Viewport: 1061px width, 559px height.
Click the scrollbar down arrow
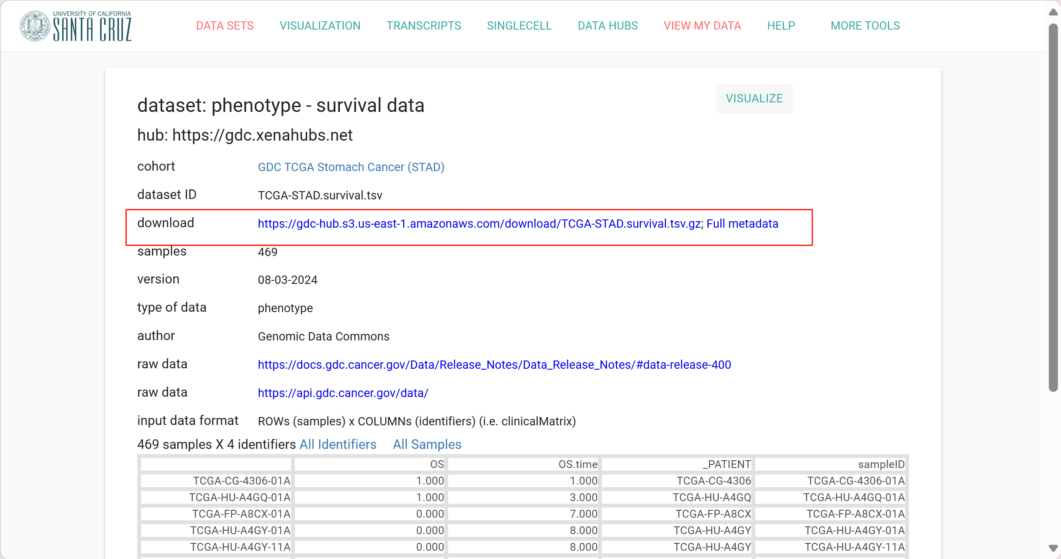pos(1053,548)
